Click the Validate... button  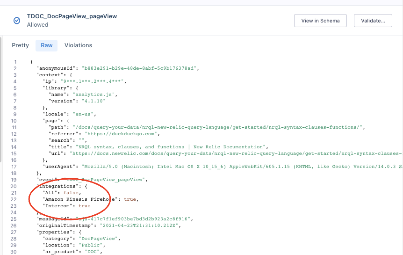373,21
